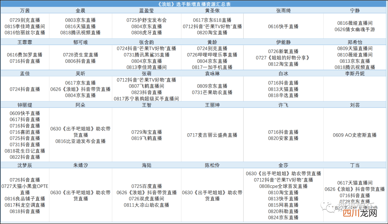
Task: Click the name header 蓝盈莹
Action: [x=147, y=11]
